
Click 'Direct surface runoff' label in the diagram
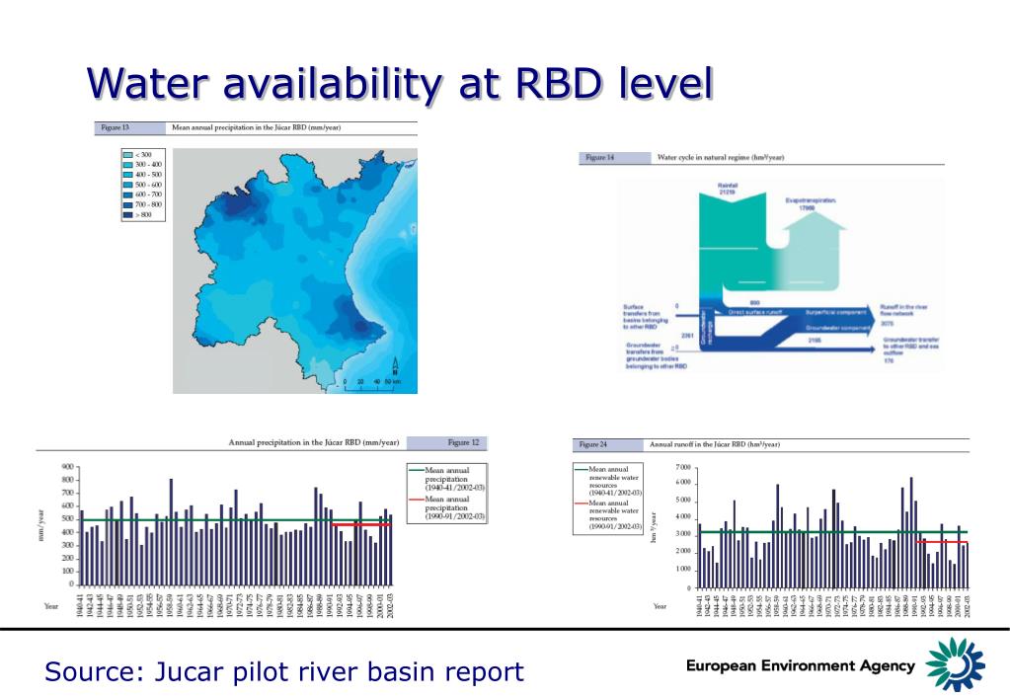pos(755,312)
